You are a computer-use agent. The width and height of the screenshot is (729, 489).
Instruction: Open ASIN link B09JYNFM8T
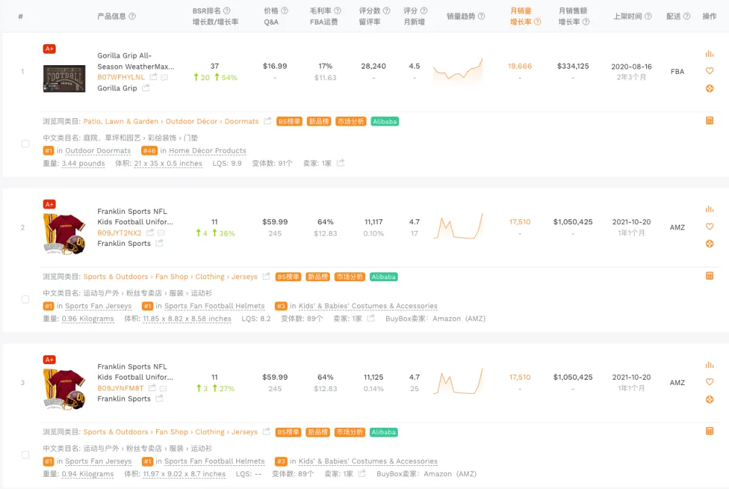click(120, 388)
